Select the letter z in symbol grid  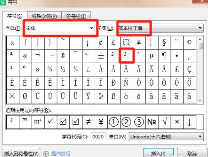click(12, 42)
